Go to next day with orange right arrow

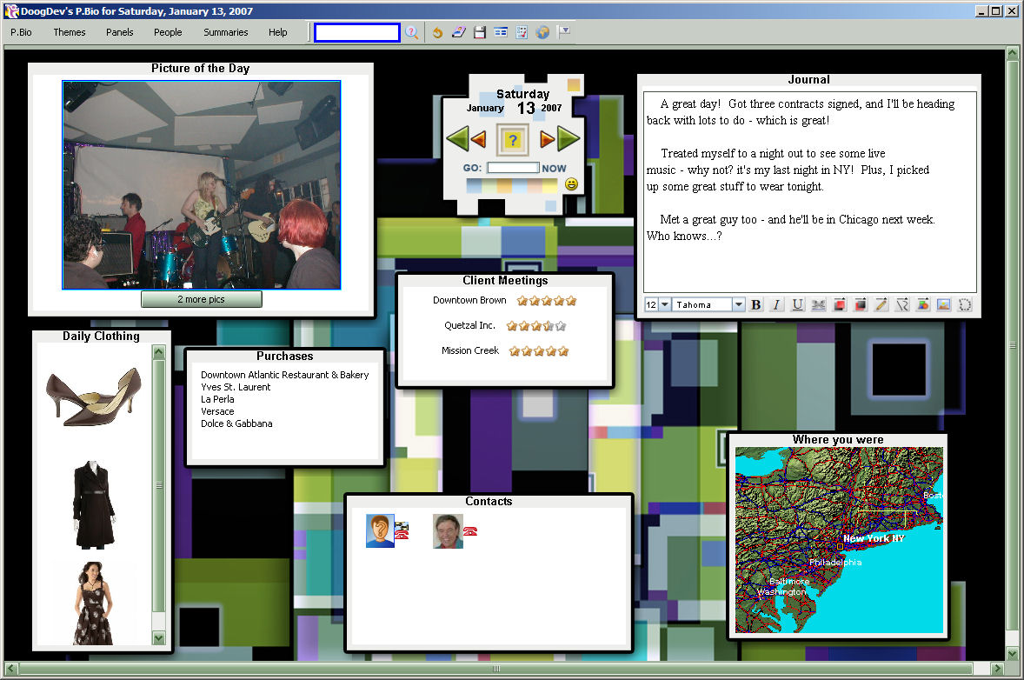tap(547, 138)
